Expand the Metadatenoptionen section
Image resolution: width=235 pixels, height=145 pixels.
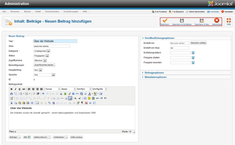(x=155, y=77)
